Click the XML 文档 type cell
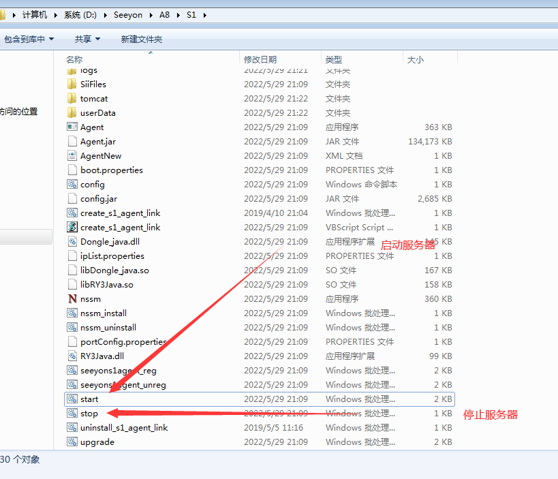Image resolution: width=558 pixels, height=479 pixels. (x=344, y=156)
